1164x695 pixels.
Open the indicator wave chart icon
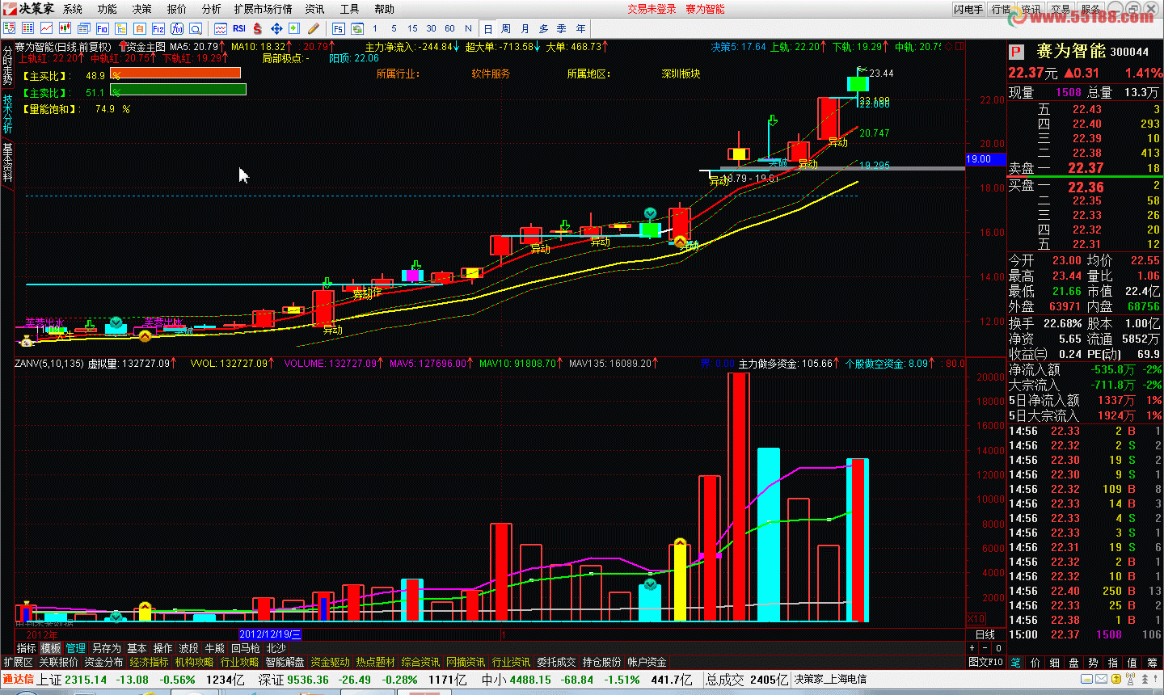pos(221,28)
